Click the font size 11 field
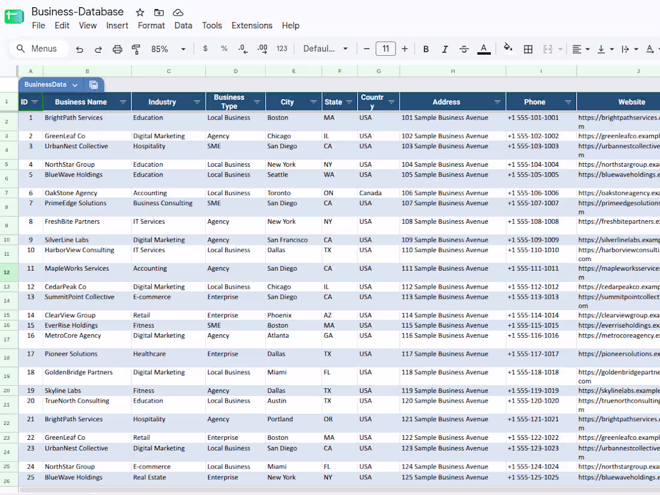This screenshot has width=660, height=495. click(x=386, y=49)
